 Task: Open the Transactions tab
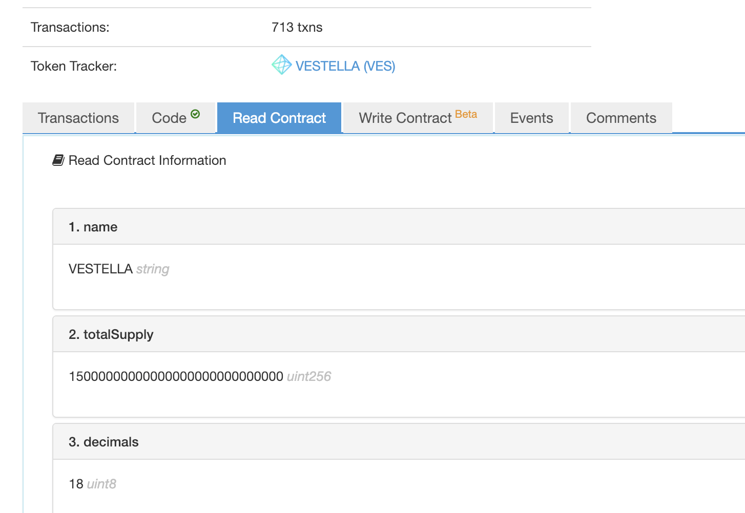[x=78, y=118]
